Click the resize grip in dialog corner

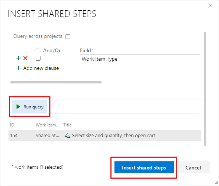(216, 182)
